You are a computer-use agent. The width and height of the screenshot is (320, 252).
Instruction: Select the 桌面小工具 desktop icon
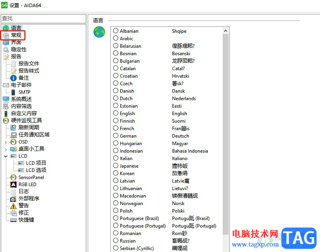(13, 149)
